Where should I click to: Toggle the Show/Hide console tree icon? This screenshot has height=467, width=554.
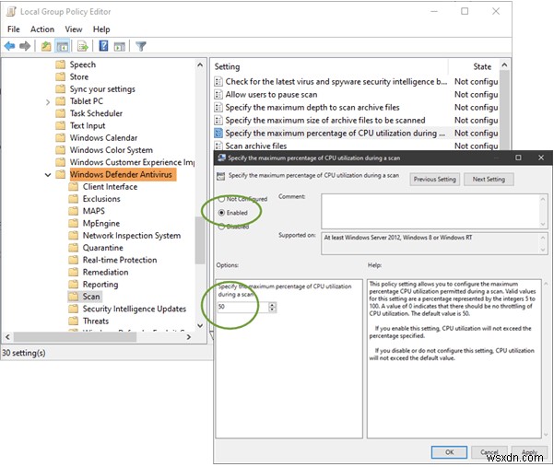62,46
